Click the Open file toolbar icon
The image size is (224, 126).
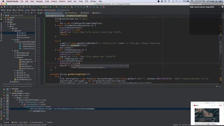(2, 7)
